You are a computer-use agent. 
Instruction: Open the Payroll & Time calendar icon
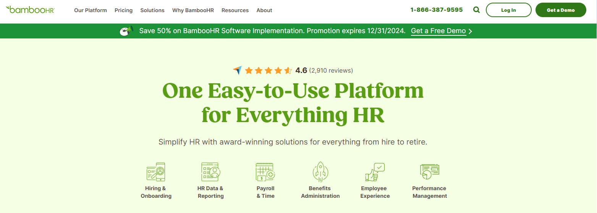[265, 172]
